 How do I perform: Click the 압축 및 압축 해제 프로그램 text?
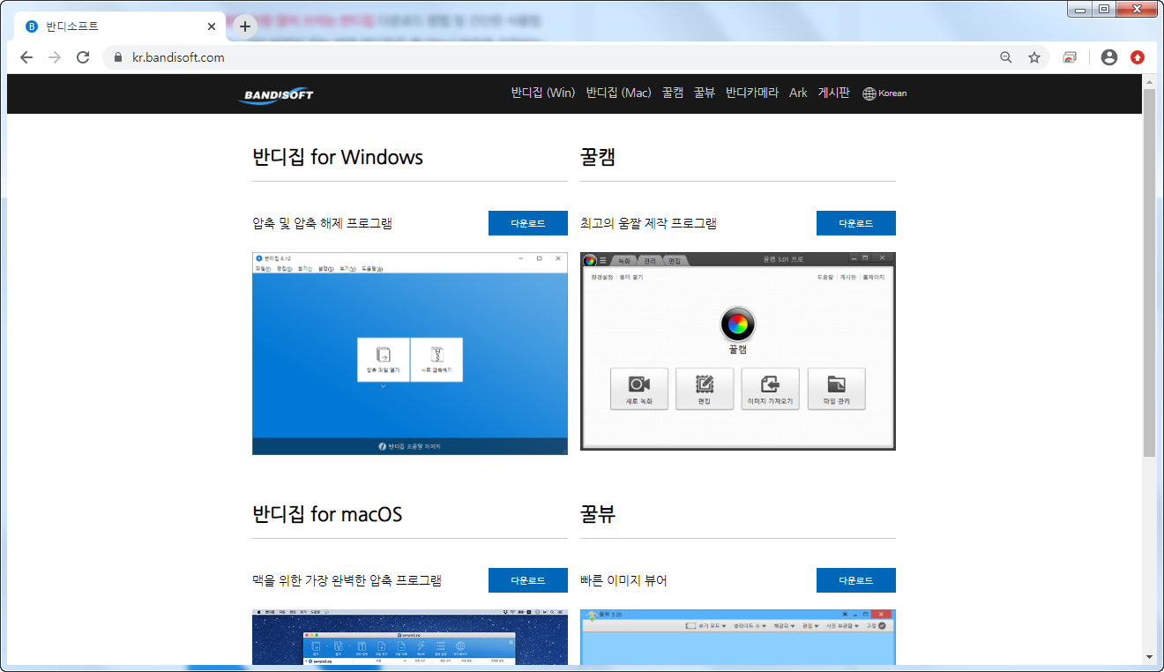pyautogui.click(x=322, y=223)
